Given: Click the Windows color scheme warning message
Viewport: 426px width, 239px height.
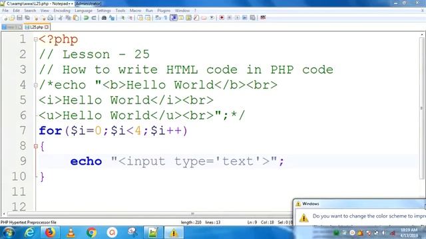Looking at the screenshot, I should [369, 216].
